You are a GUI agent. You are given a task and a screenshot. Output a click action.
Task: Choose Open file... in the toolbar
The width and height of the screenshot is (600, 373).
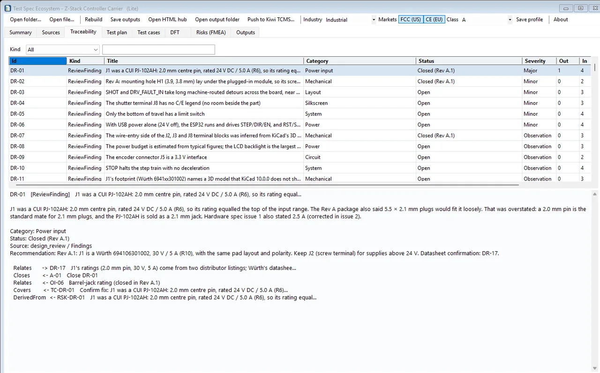(62, 20)
